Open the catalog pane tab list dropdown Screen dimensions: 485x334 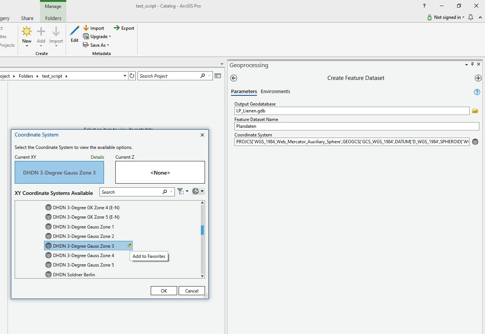click(222, 64)
